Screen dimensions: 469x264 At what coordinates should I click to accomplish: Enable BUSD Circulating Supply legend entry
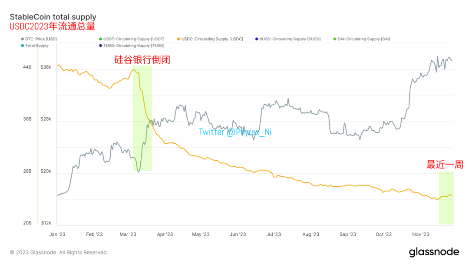click(288, 39)
